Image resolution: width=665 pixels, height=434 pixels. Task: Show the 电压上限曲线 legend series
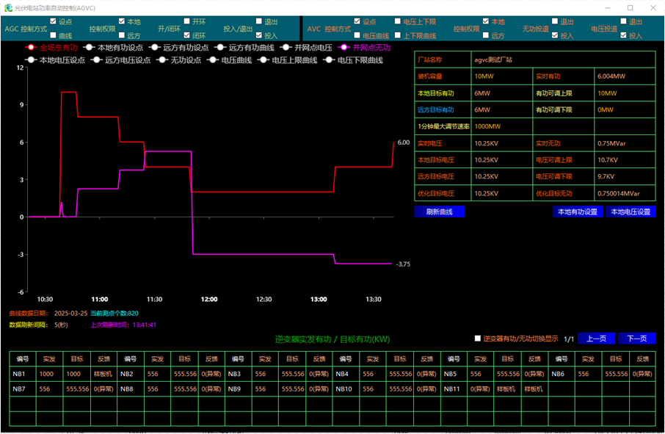(x=262, y=60)
